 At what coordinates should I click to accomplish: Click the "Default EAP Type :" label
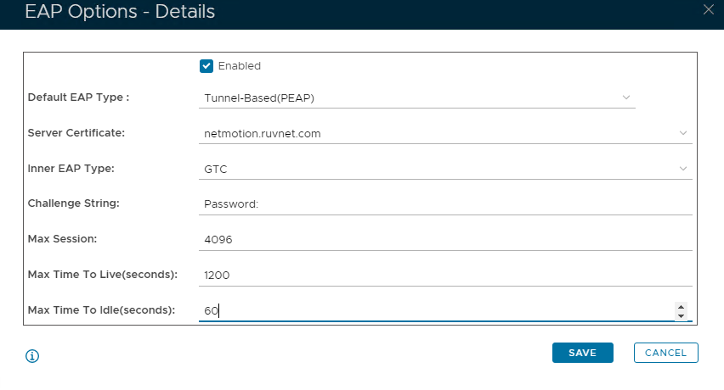[78, 97]
